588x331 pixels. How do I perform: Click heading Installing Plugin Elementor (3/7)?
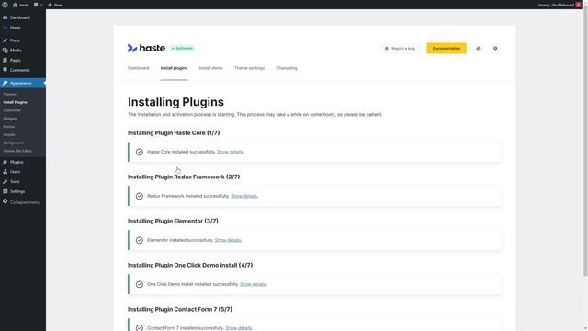[x=173, y=221]
